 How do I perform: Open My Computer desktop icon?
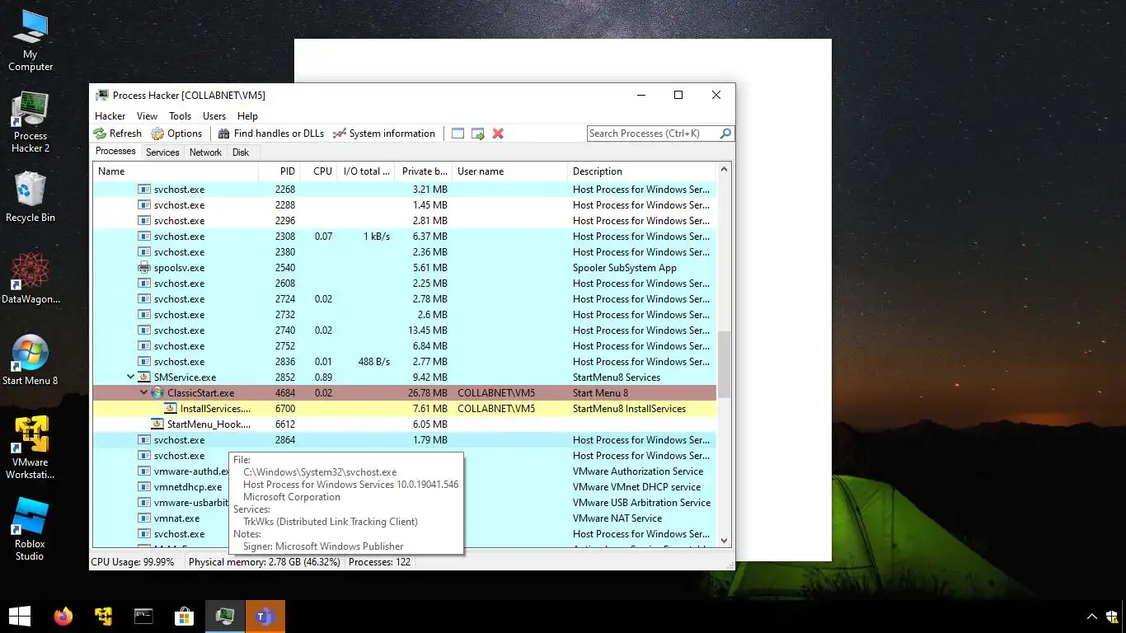pos(30,41)
